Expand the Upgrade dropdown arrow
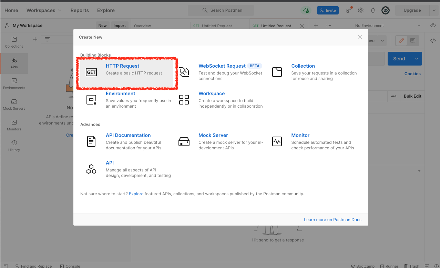The image size is (440, 268). pyautogui.click(x=434, y=10)
